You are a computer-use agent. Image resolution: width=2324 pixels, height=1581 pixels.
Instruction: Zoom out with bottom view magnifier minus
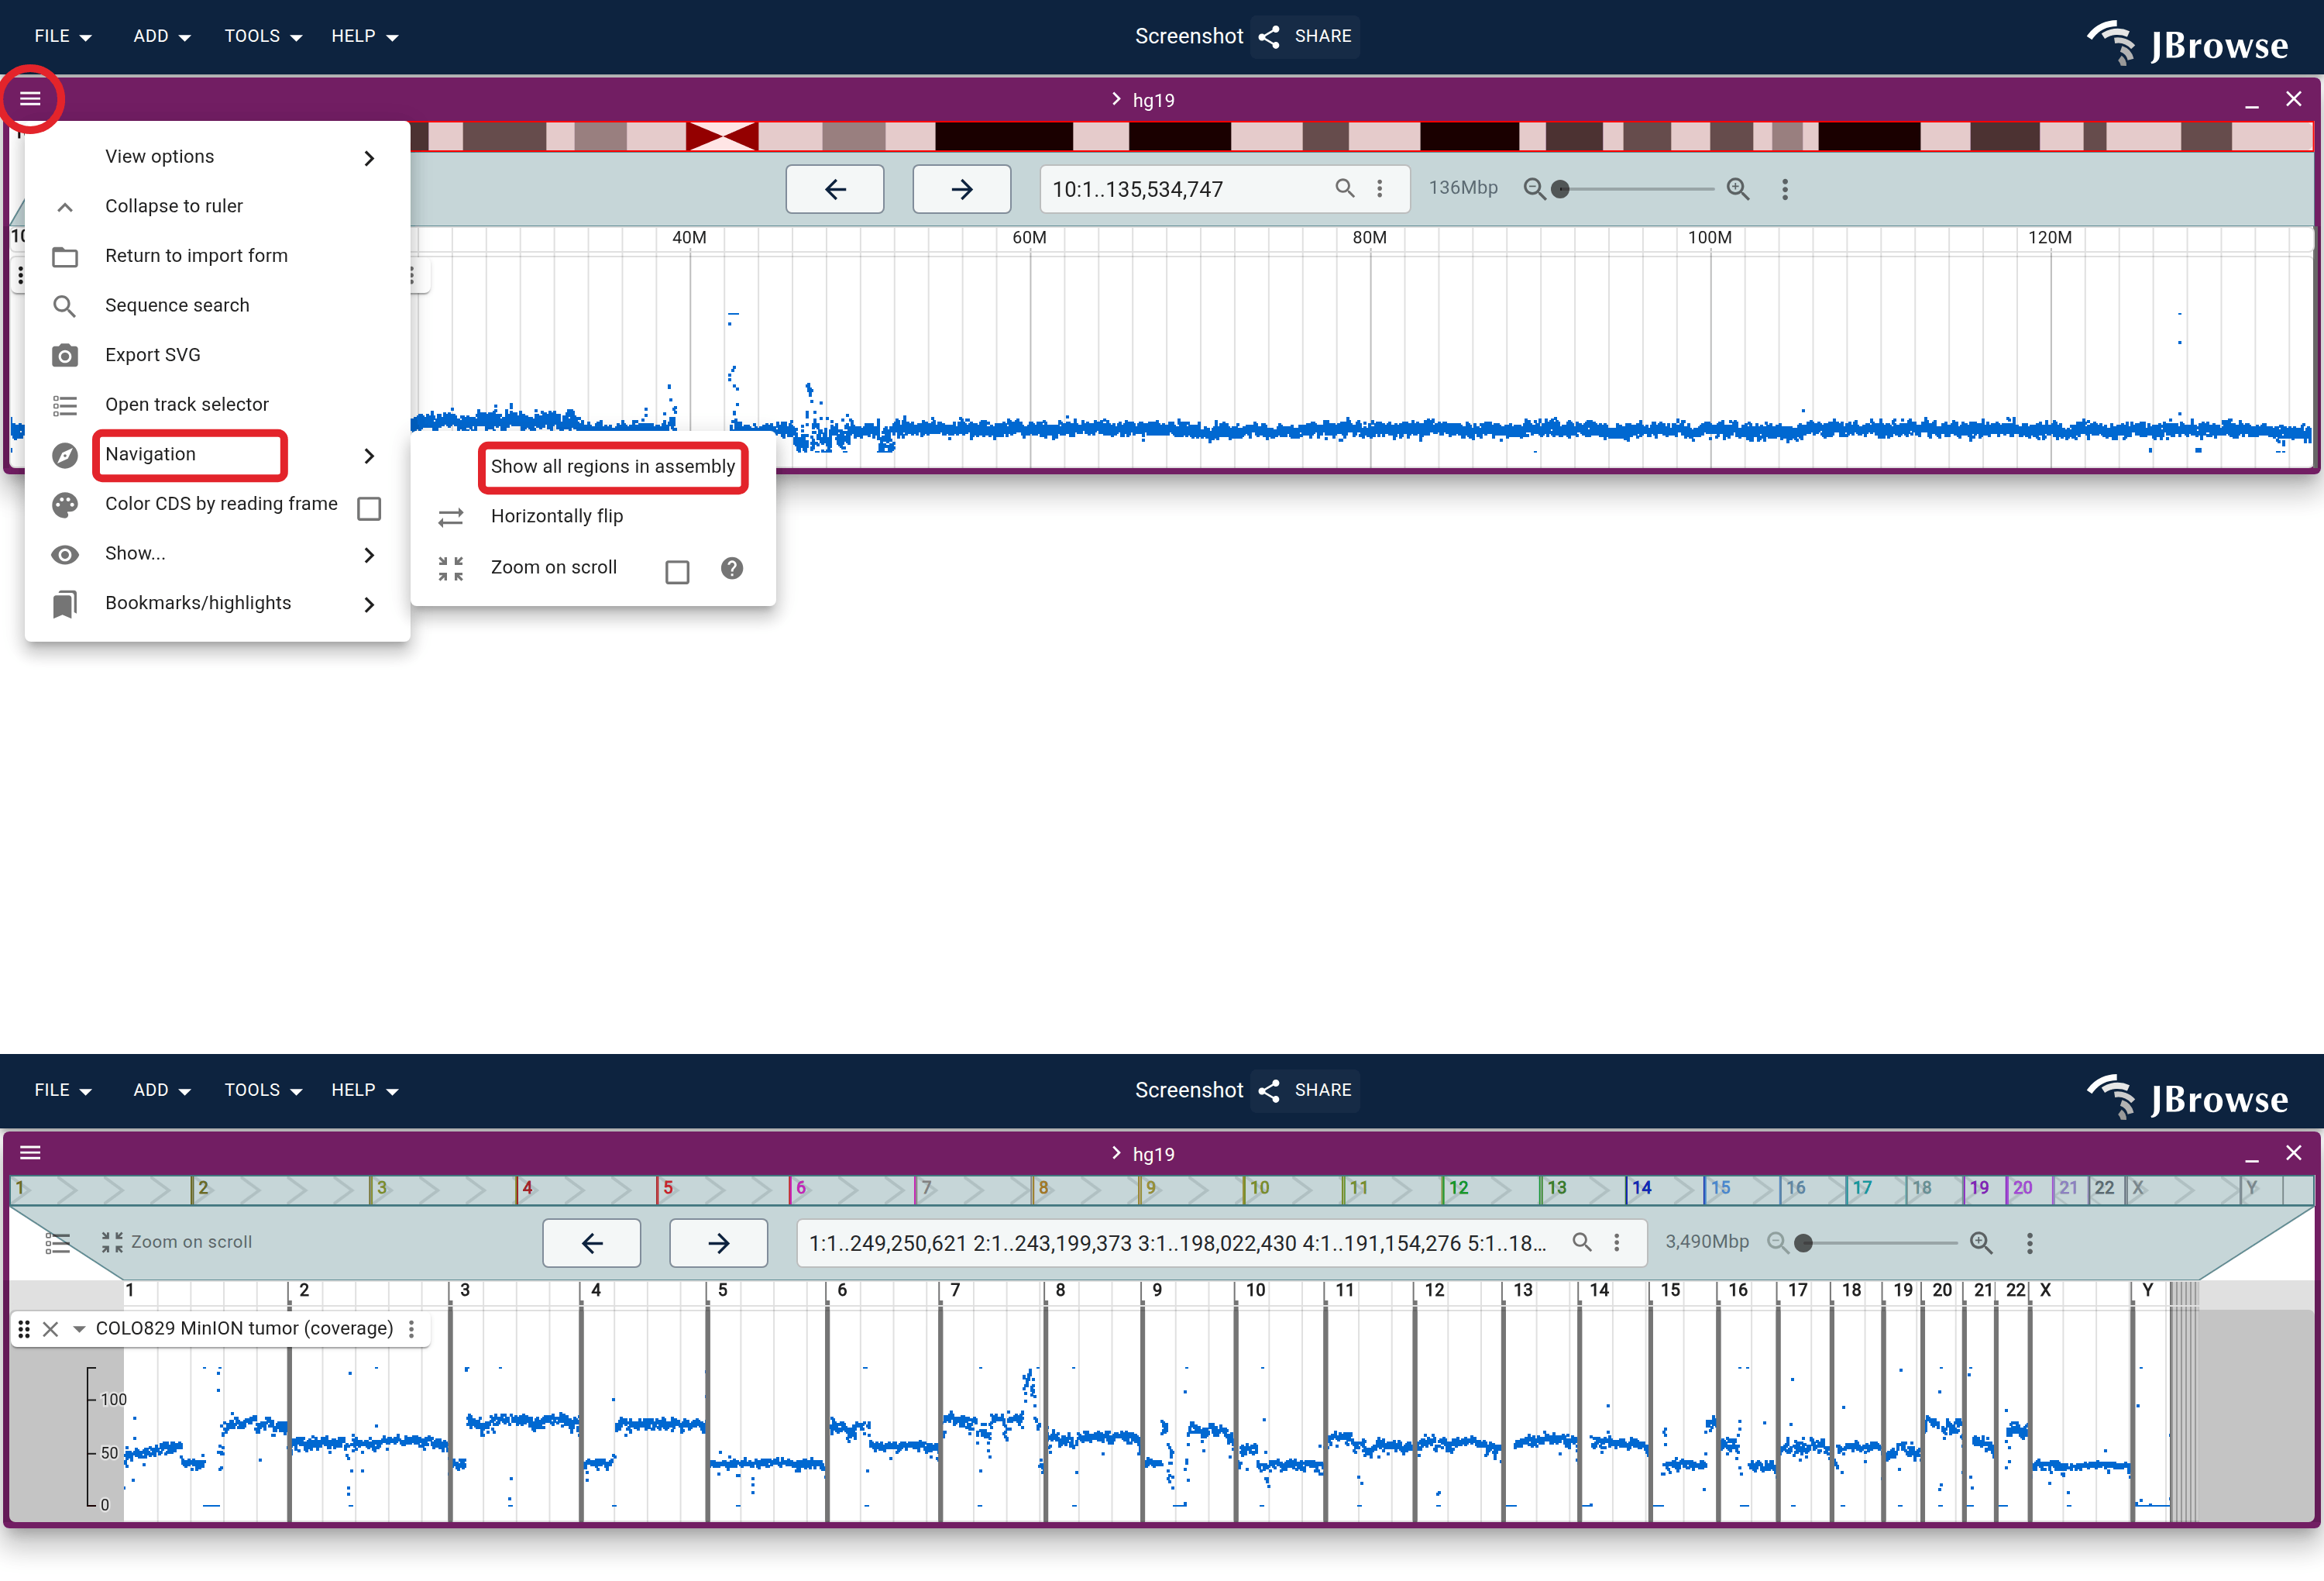coord(1777,1242)
